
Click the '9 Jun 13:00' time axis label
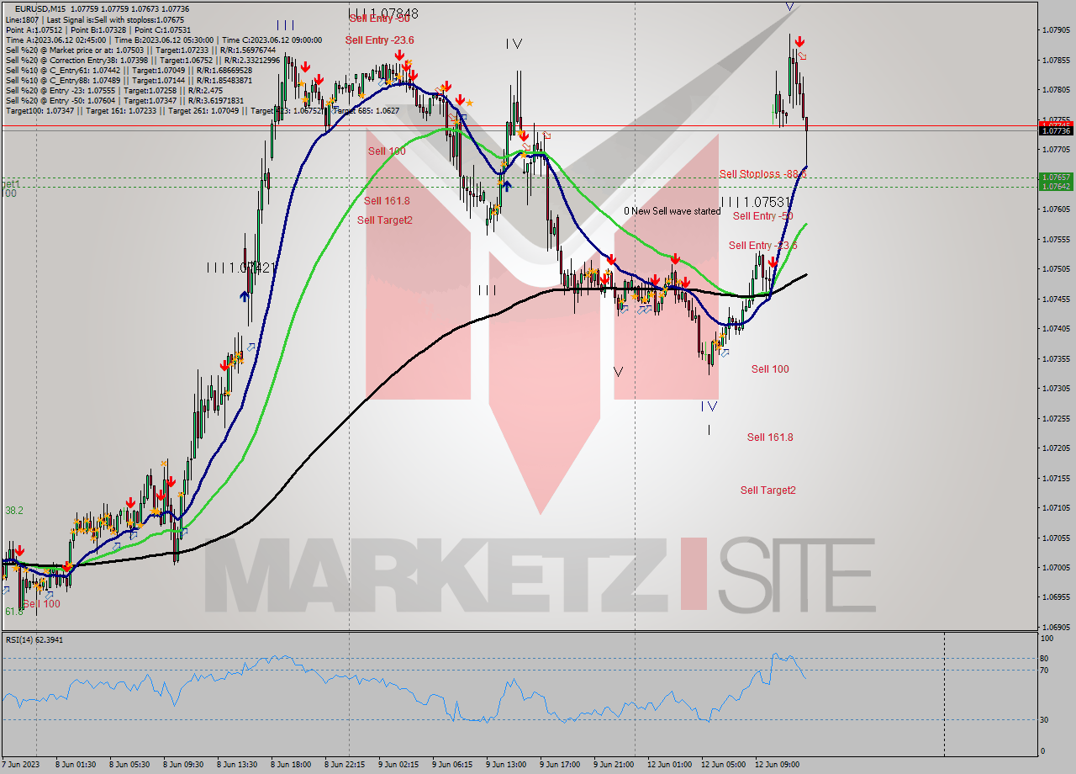506,765
